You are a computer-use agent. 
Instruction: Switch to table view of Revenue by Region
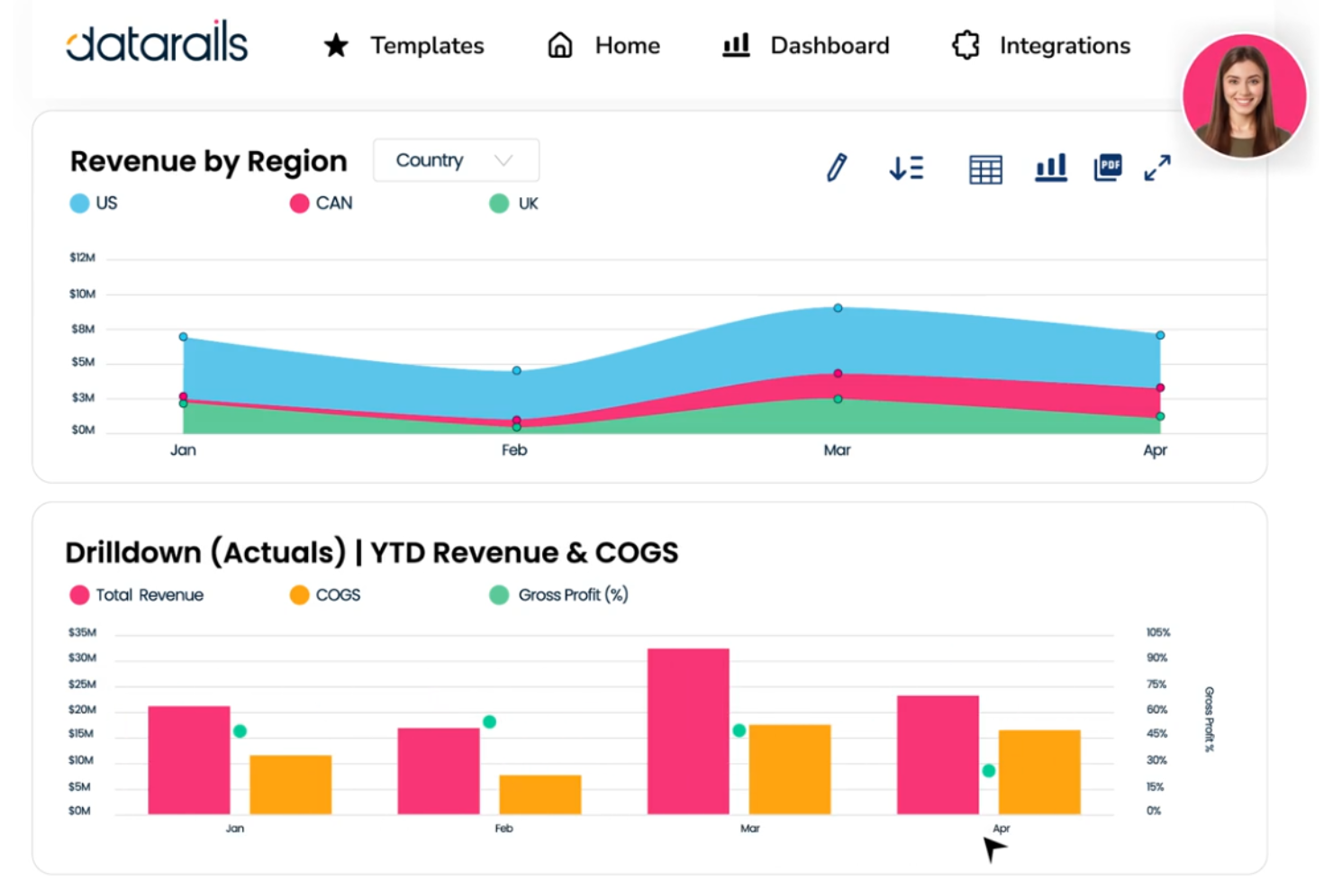coord(984,168)
